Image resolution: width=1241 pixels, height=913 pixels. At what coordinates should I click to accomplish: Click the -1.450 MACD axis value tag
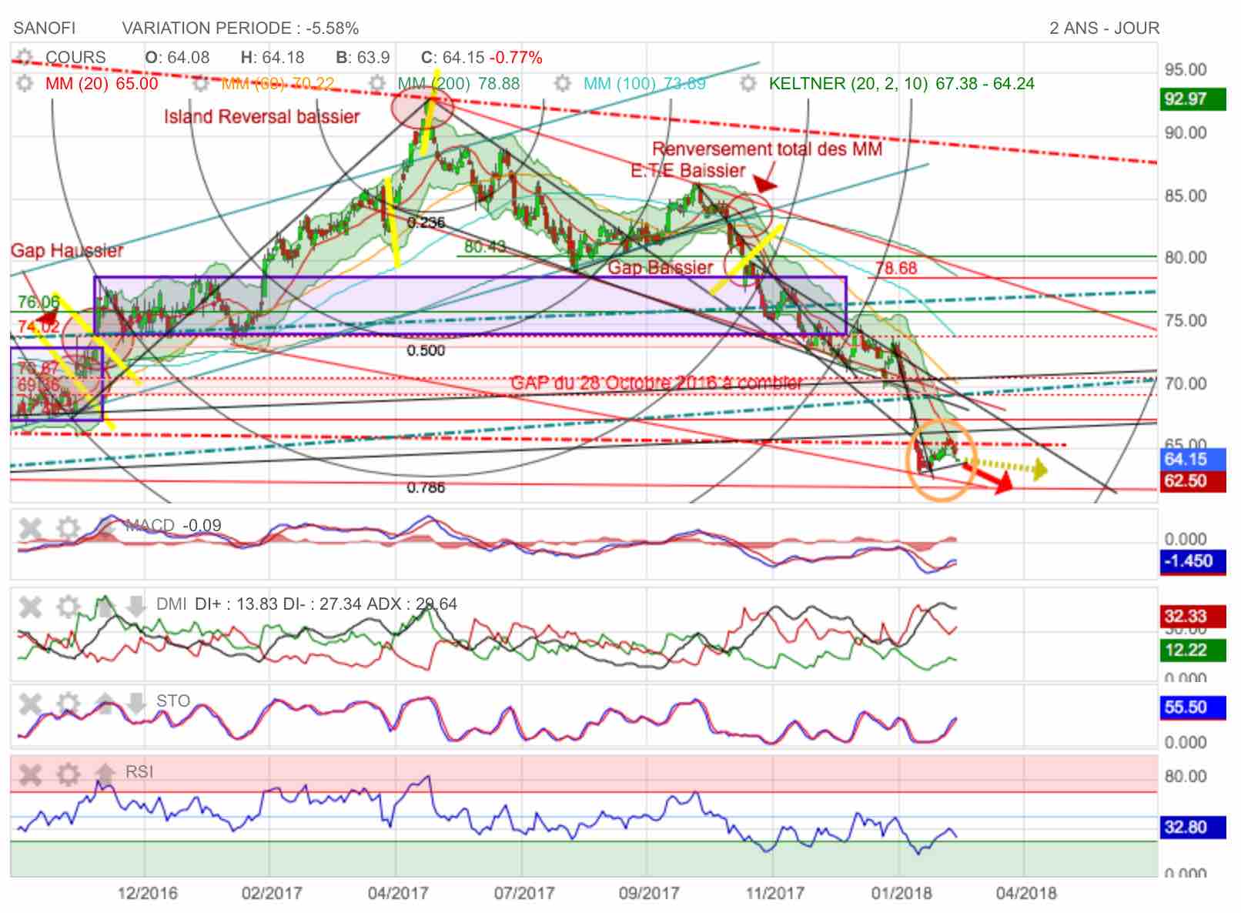tap(1192, 561)
